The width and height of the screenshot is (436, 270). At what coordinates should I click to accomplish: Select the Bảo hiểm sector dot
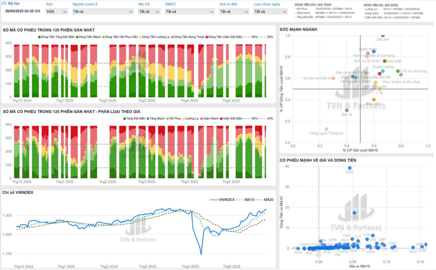point(374,100)
